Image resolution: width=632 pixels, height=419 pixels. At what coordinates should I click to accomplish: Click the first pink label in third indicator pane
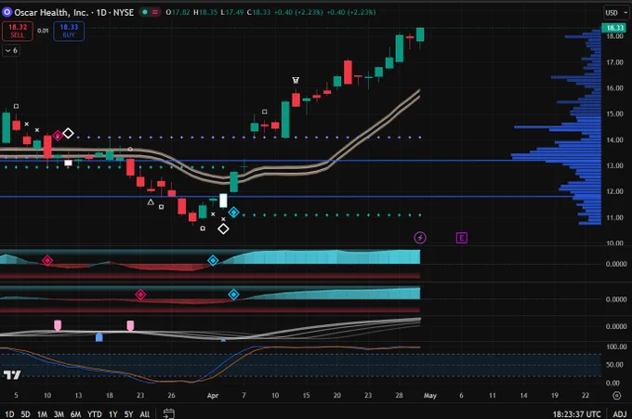click(58, 325)
